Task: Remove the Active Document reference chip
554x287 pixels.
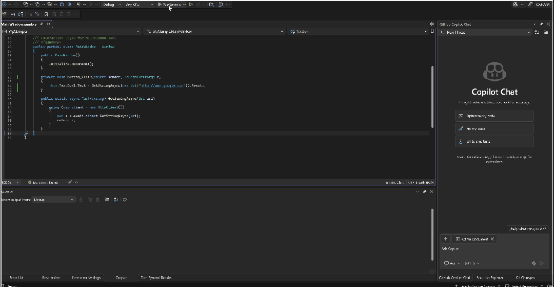Action: pos(492,239)
